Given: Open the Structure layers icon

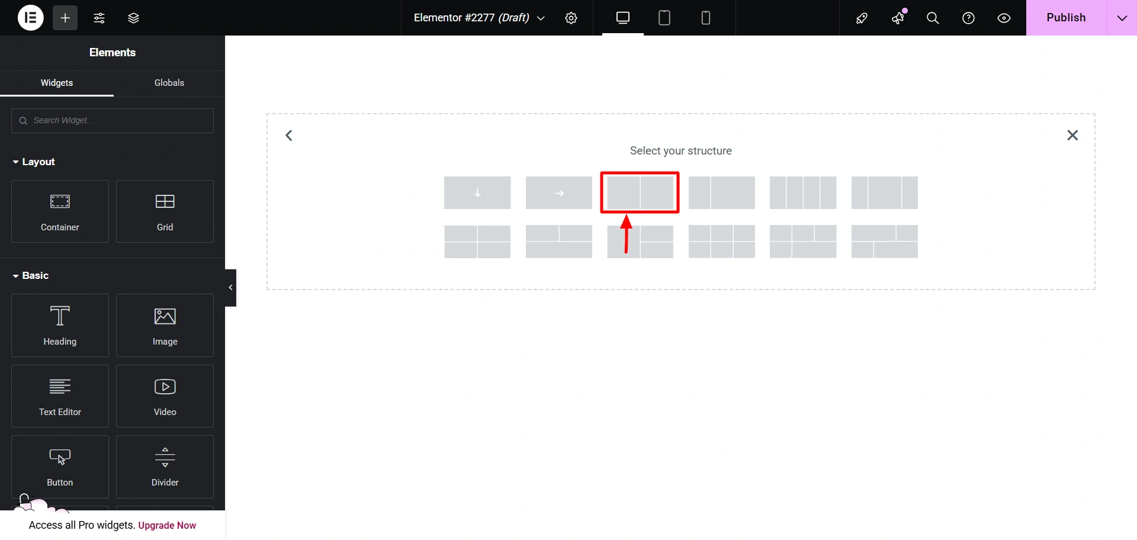Looking at the screenshot, I should [x=133, y=18].
